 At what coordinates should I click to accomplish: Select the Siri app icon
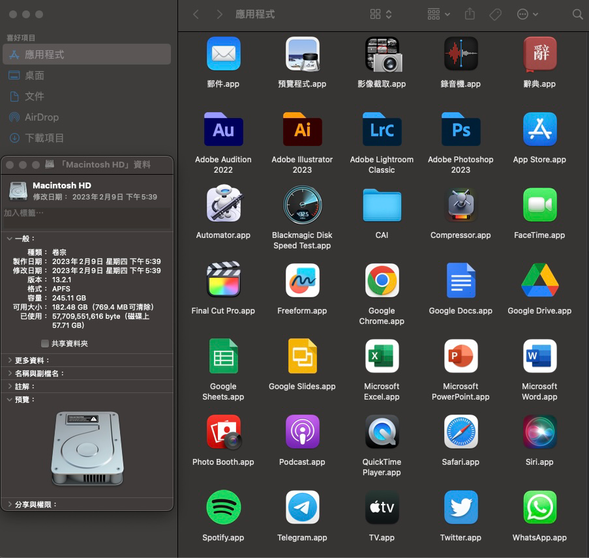(x=540, y=432)
